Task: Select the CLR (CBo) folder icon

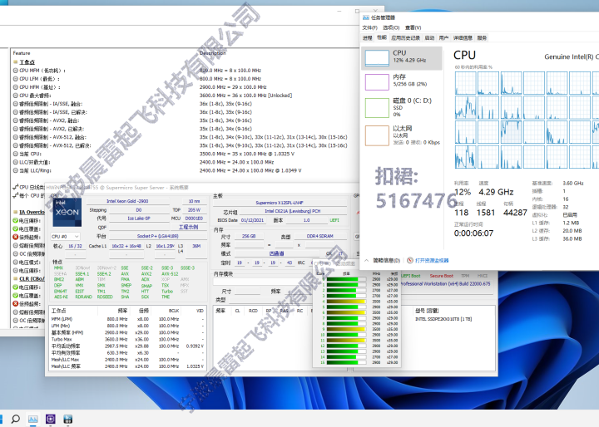Action: point(15,279)
